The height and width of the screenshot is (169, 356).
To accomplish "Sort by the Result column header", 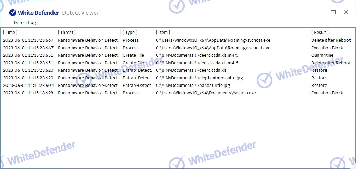I will click(320, 32).
